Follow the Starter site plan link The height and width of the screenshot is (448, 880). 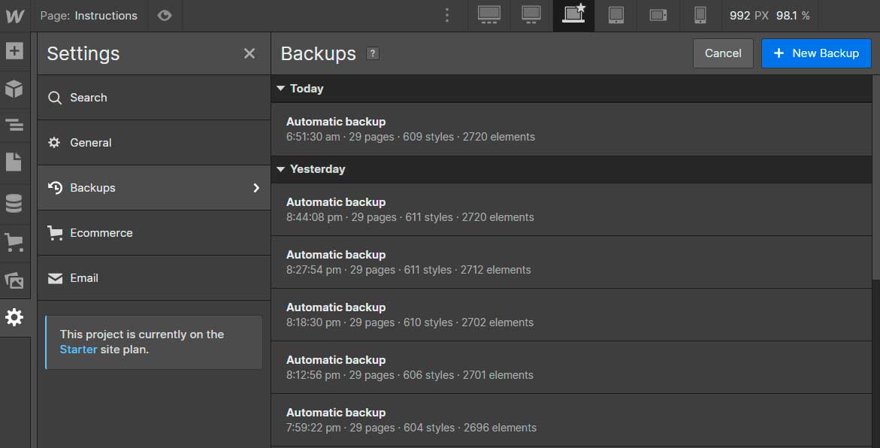pos(78,350)
